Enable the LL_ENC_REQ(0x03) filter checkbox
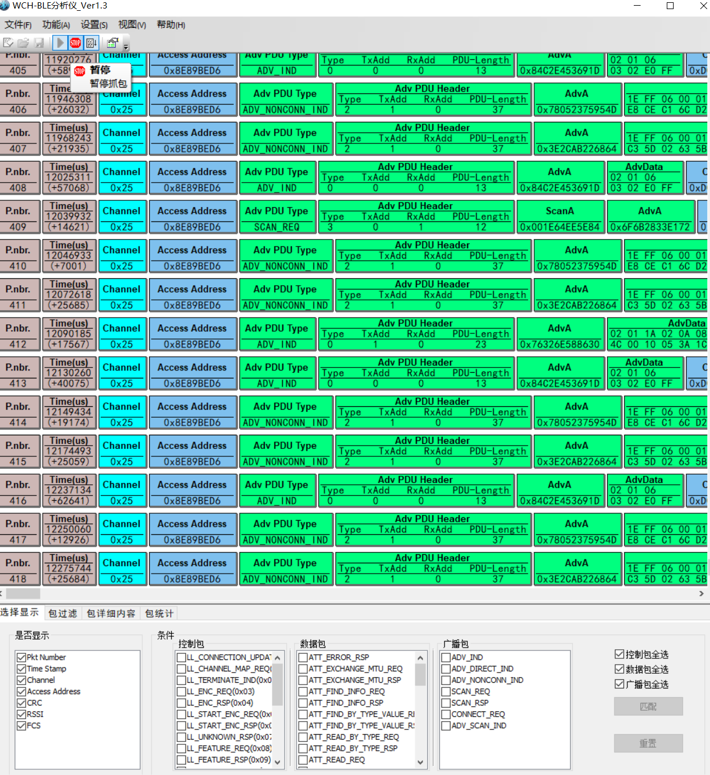The width and height of the screenshot is (710, 775). 181,691
